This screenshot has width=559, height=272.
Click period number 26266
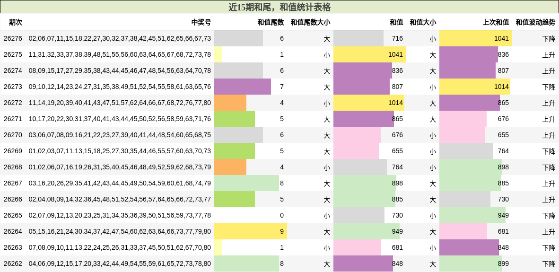coord(13,199)
